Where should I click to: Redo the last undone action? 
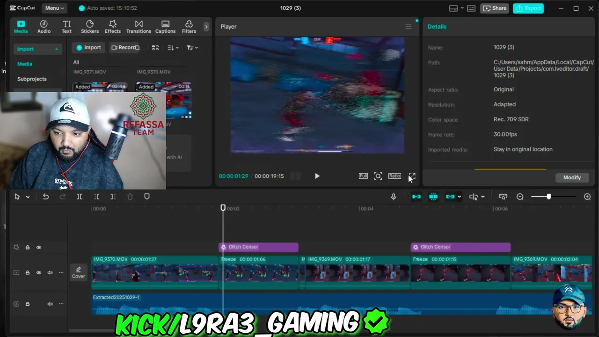(x=63, y=197)
